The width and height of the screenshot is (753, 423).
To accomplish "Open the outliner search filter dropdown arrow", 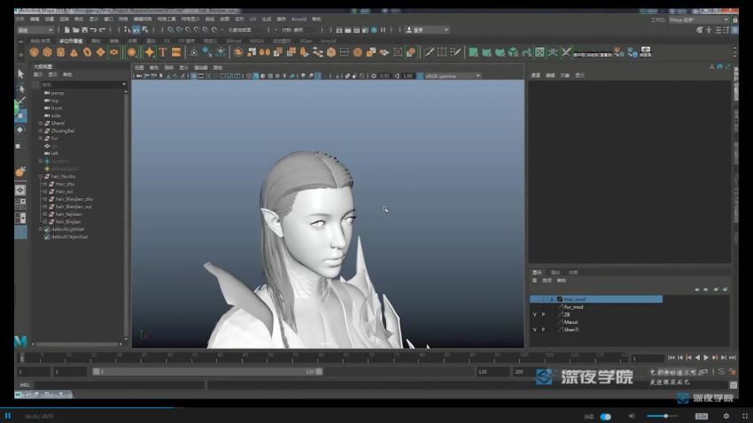I will pyautogui.click(x=124, y=85).
